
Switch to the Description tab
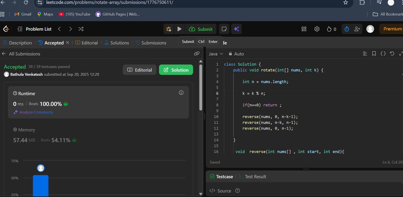pyautogui.click(x=17, y=43)
